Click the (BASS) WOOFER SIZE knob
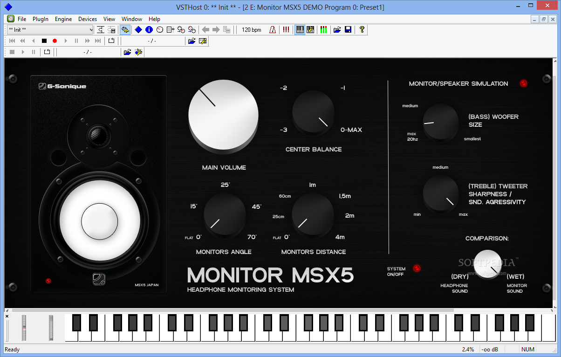Viewport: 561px width, 357px height. point(440,123)
